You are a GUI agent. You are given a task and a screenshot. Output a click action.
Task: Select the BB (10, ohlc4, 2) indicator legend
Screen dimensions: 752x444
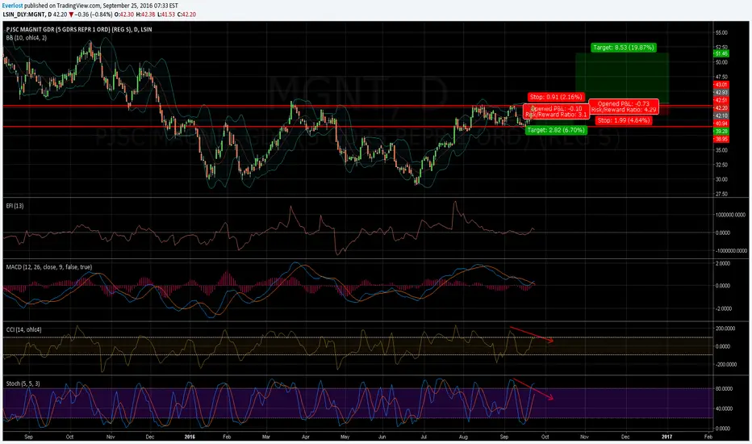(27, 37)
